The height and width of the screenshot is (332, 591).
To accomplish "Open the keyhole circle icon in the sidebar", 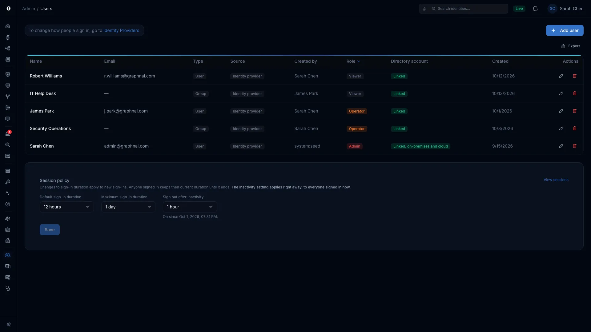I will 8,204.
